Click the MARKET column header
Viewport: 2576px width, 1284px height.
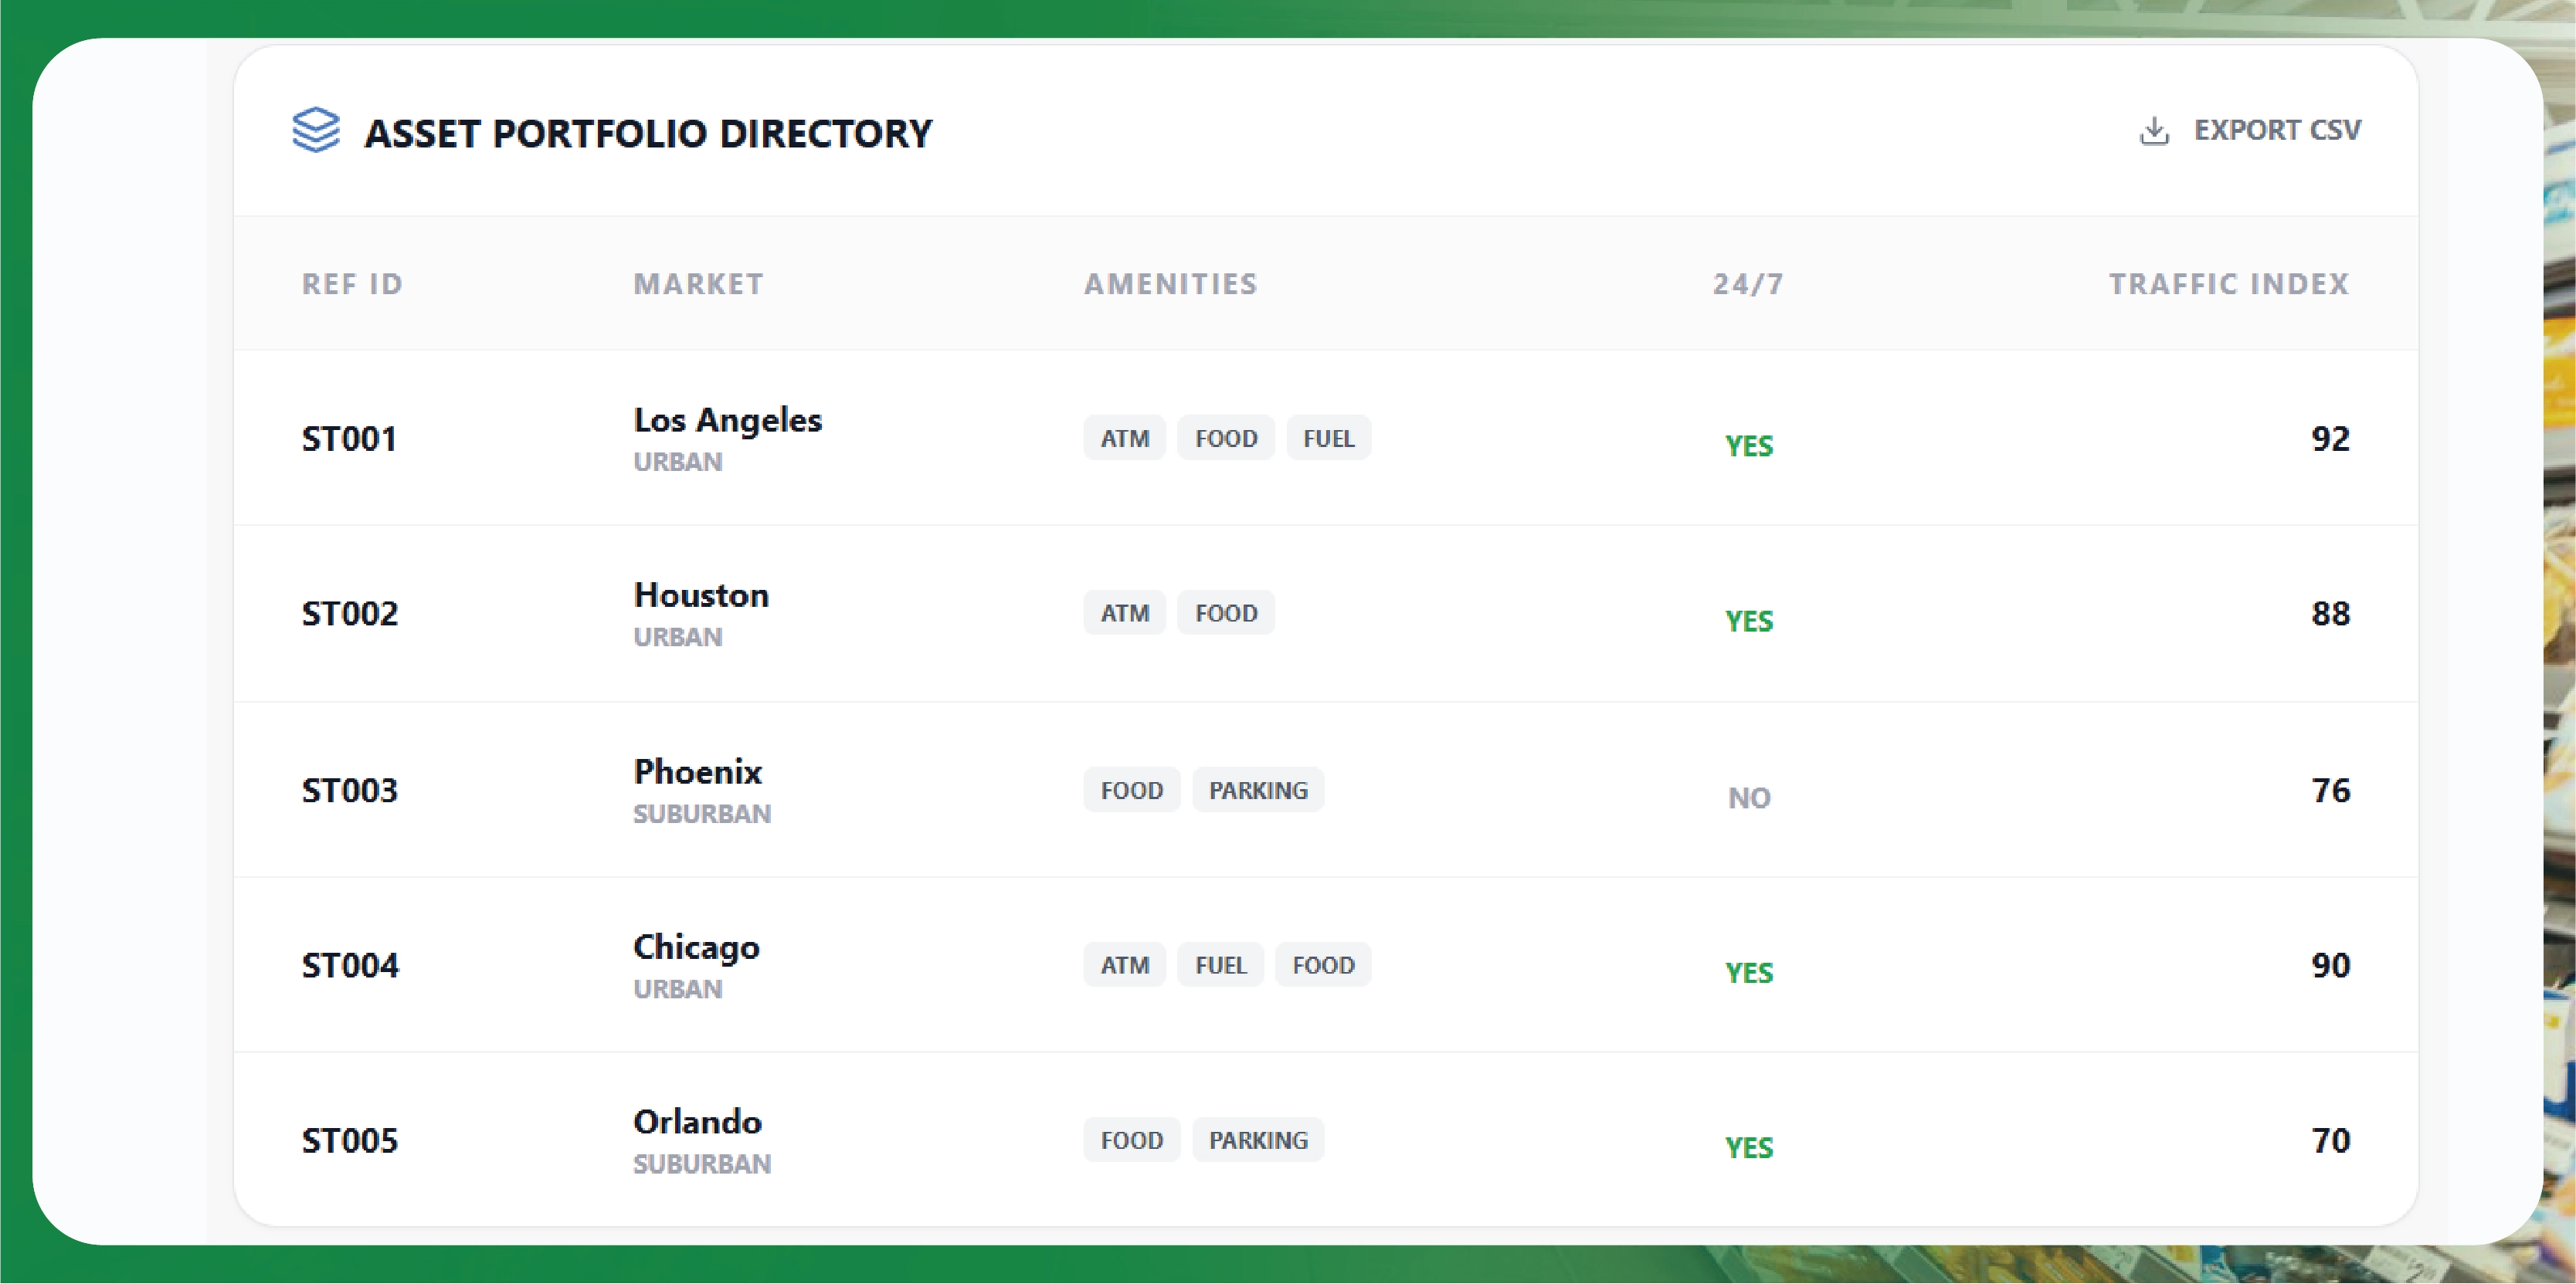(x=698, y=284)
